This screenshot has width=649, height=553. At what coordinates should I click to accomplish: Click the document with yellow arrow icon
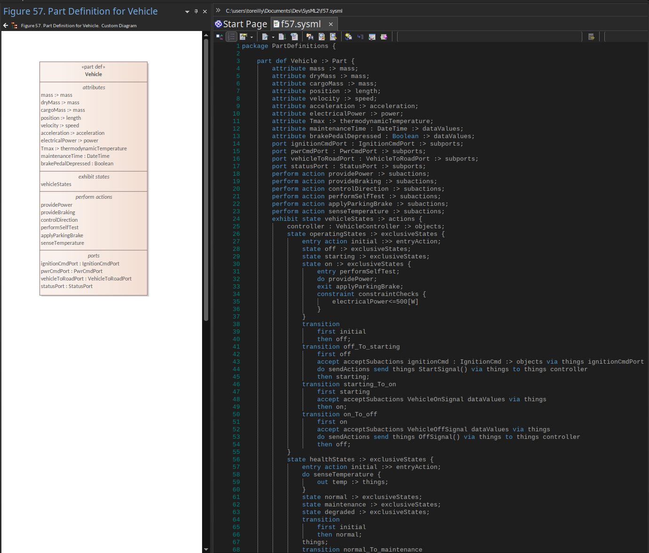[x=591, y=37]
